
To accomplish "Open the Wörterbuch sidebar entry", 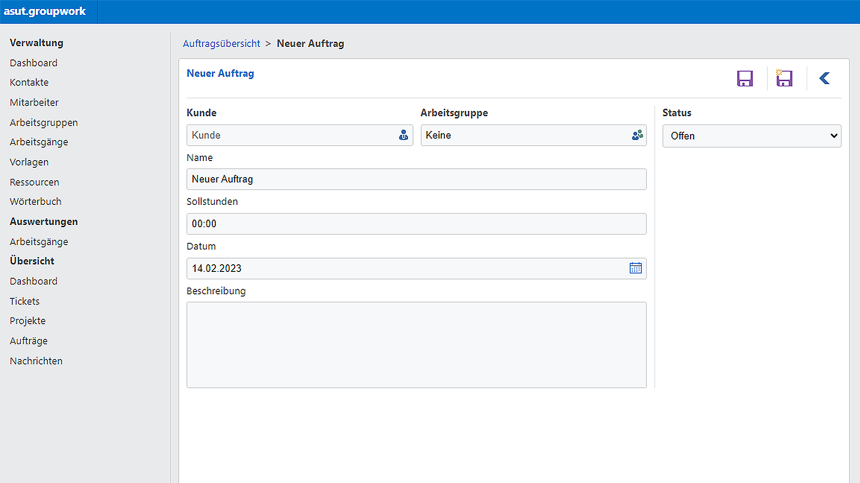I will tap(35, 202).
